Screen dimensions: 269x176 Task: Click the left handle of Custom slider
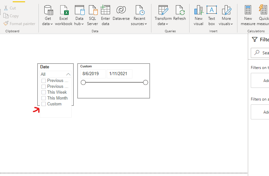pyautogui.click(x=83, y=82)
